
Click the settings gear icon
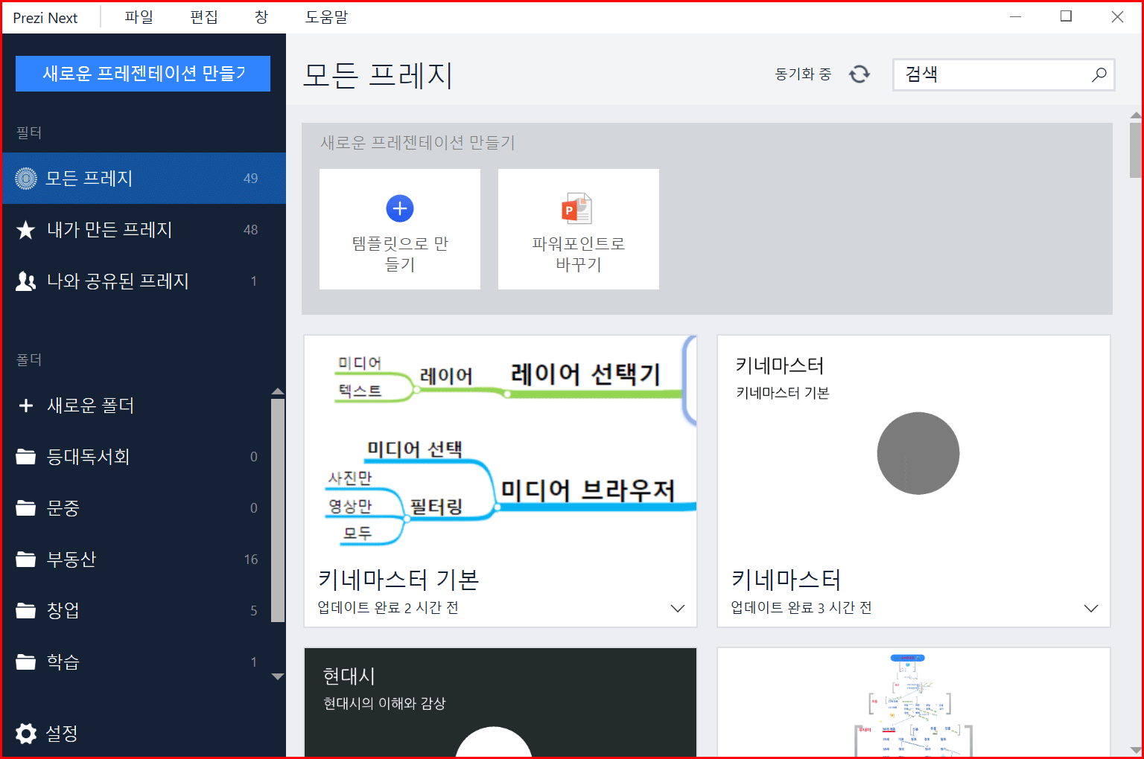click(x=26, y=734)
